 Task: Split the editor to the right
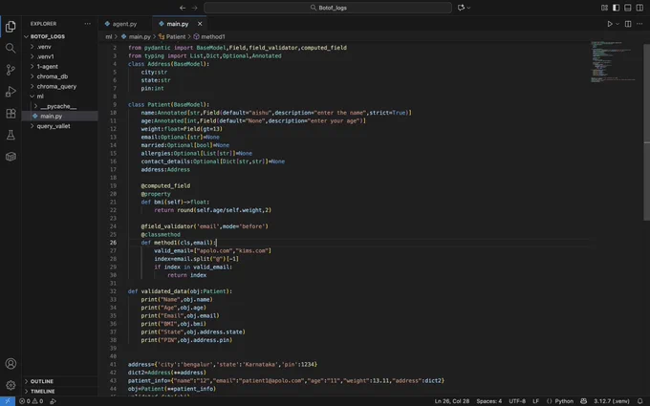coord(628,24)
